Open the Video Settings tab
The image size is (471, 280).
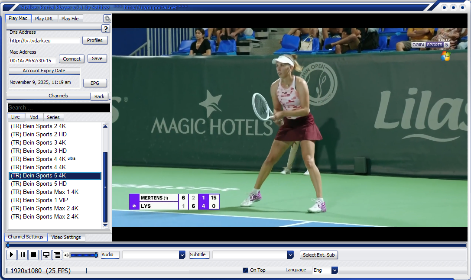(66, 237)
